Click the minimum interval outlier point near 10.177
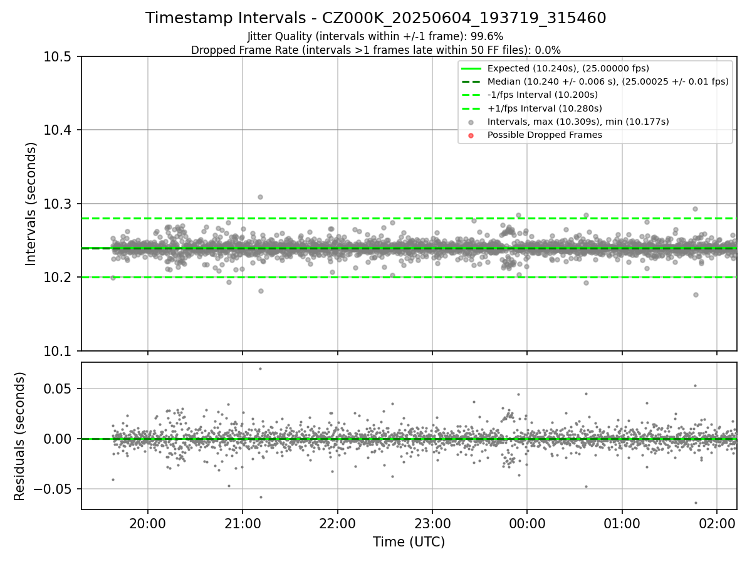 696,295
